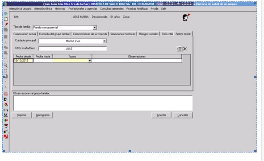Click the Fecha desde cell 16/10/2013
Screen dimensions: 264x161
23,61
